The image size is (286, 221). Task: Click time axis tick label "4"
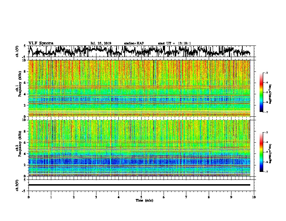(x=119, y=197)
